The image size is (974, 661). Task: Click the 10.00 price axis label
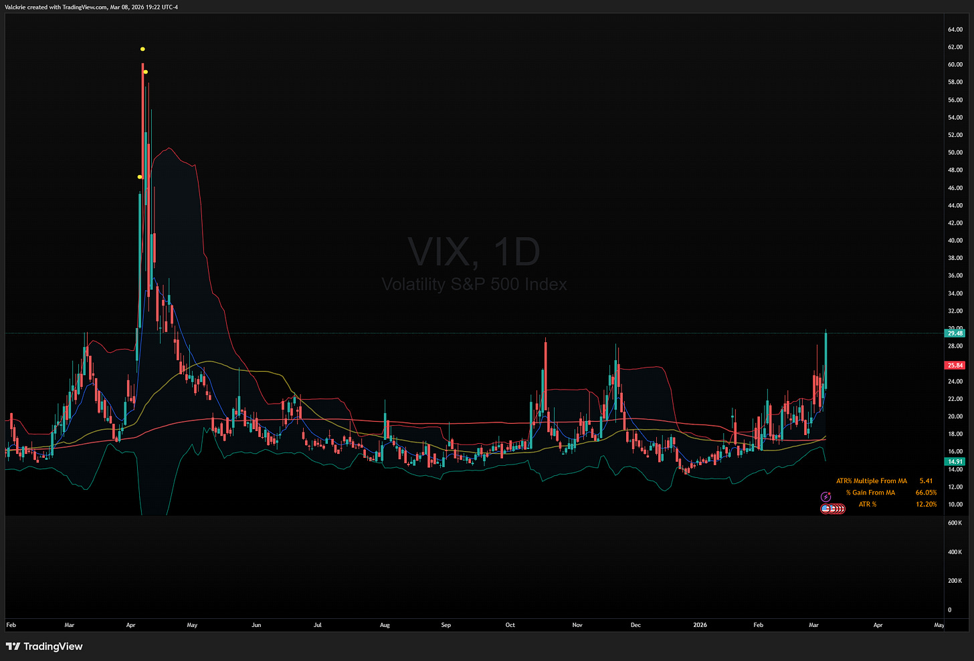pyautogui.click(x=955, y=505)
